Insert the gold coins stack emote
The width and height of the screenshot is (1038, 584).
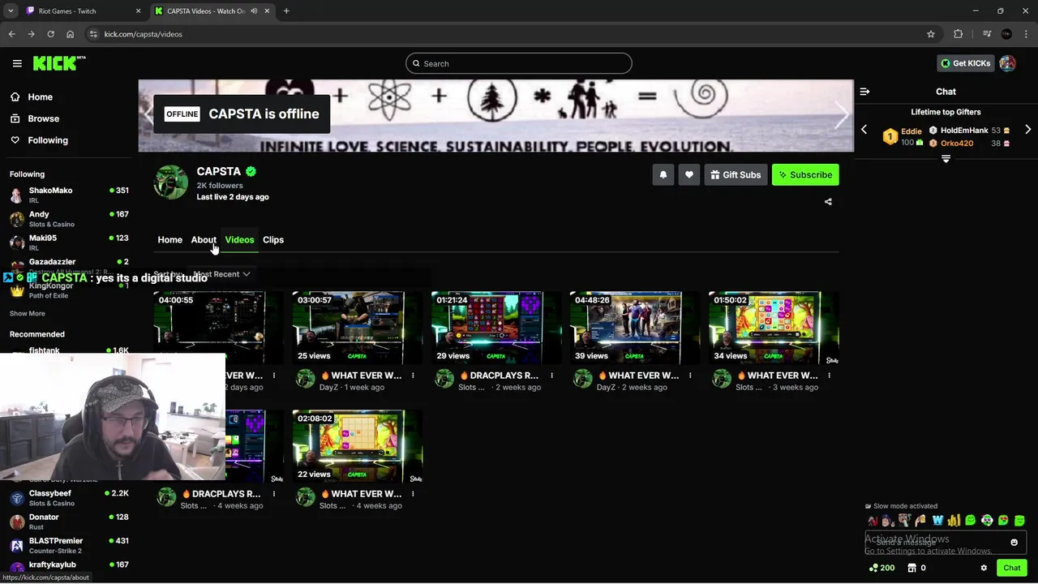point(954,521)
